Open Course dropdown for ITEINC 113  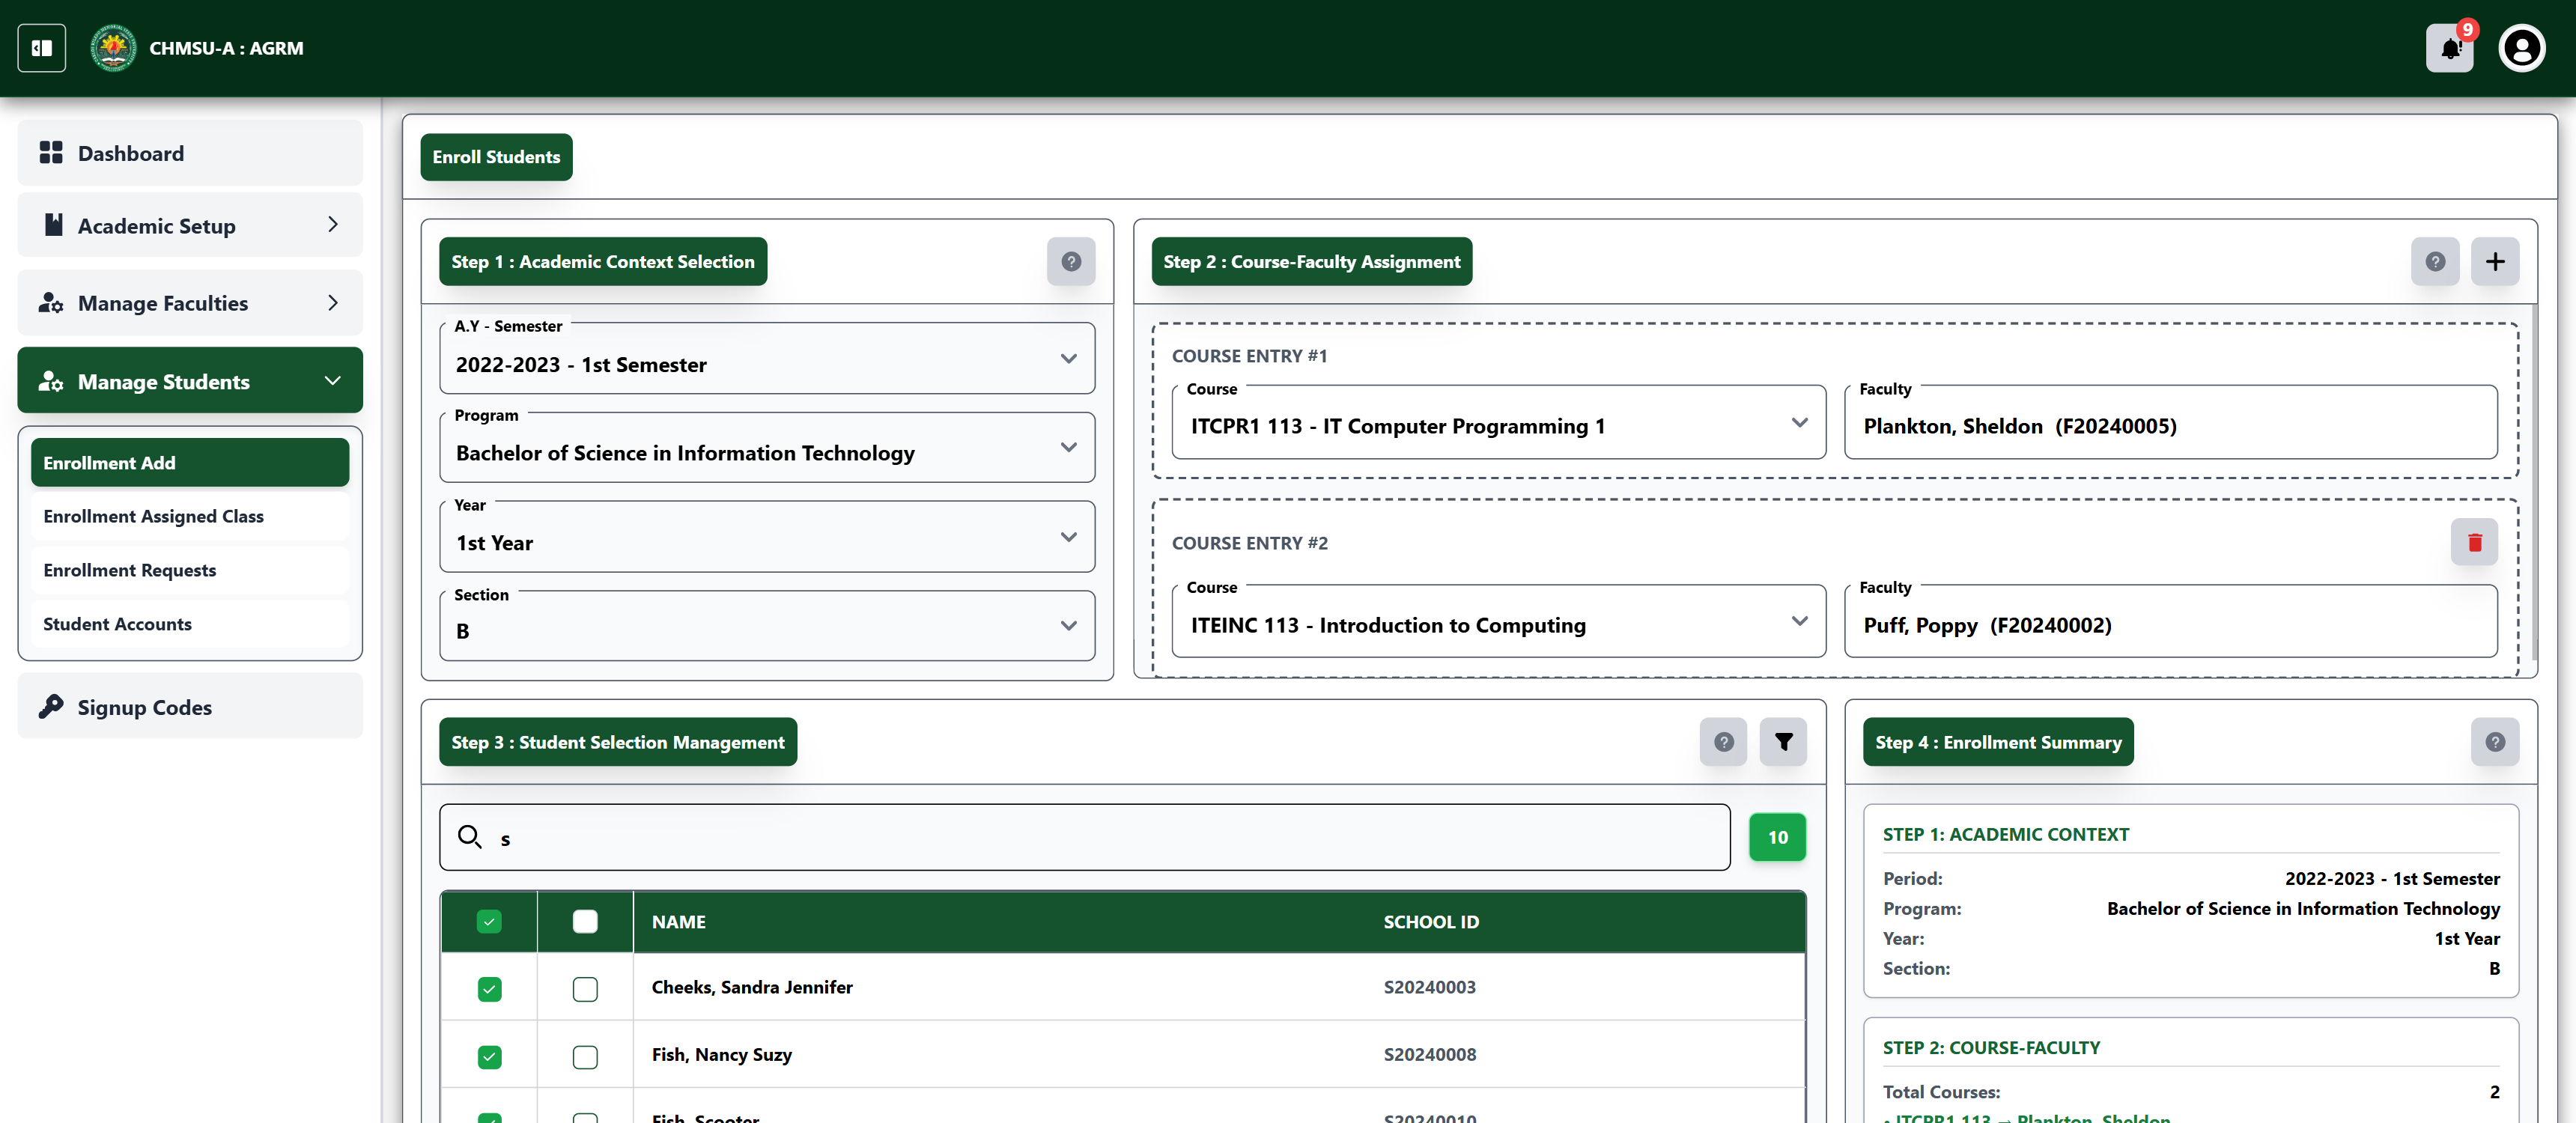(1498, 622)
